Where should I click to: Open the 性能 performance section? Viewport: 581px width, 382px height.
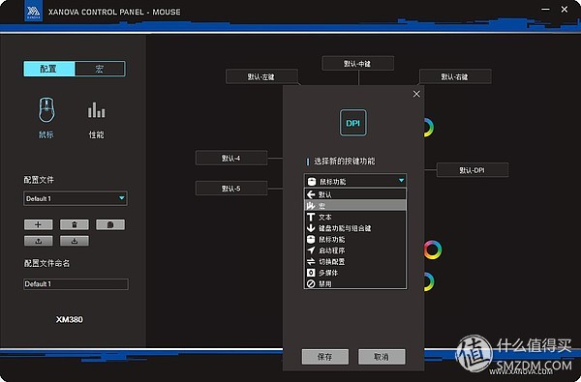tap(96, 119)
